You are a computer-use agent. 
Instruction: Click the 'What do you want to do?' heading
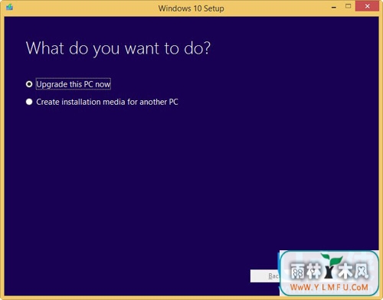point(118,48)
